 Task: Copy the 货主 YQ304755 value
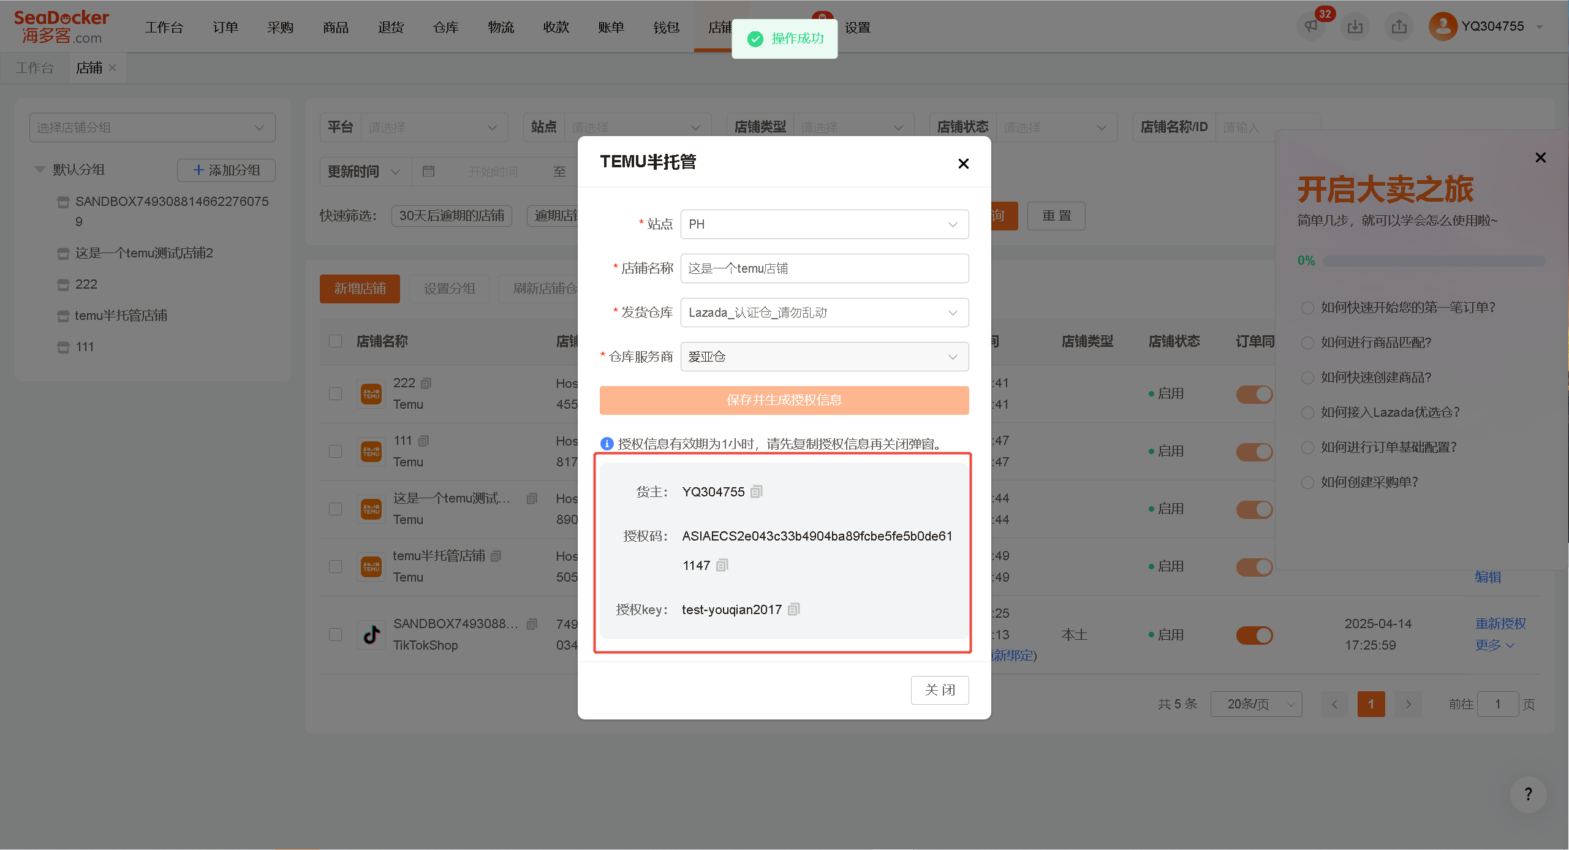pos(757,491)
